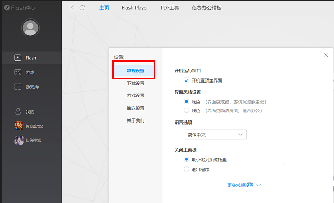This screenshot has width=334, height=203.
Task: Open 关于我们 in settings menu
Action: coord(136,121)
